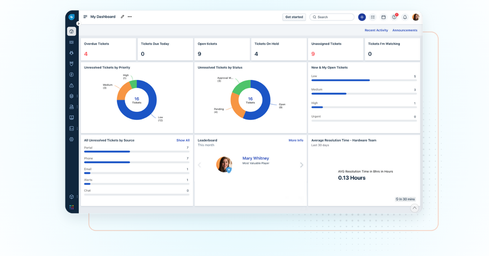Open the task checklist icon in top bar
The image size is (489, 256).
click(373, 17)
